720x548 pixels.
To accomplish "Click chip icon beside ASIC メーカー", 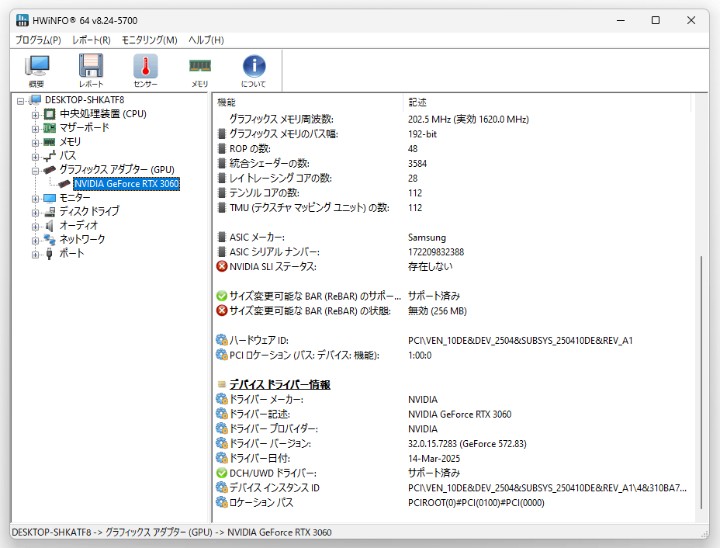I will click(x=222, y=237).
